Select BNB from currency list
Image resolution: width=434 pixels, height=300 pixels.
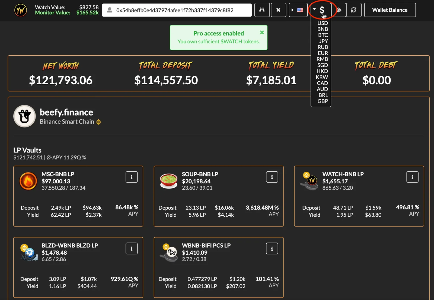(x=323, y=29)
